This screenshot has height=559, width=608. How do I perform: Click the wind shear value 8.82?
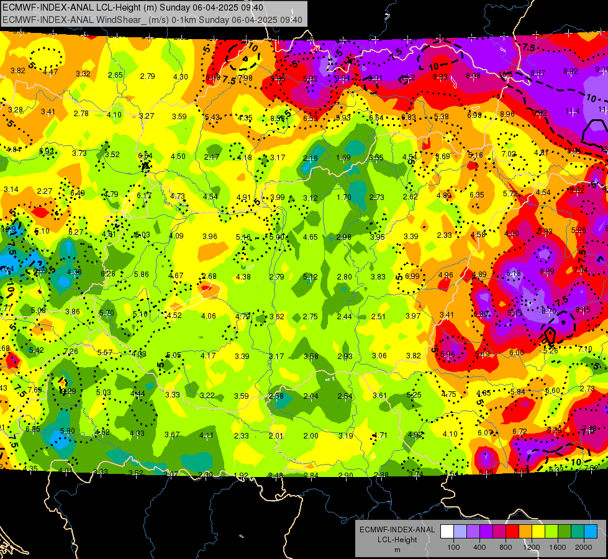tap(570, 71)
